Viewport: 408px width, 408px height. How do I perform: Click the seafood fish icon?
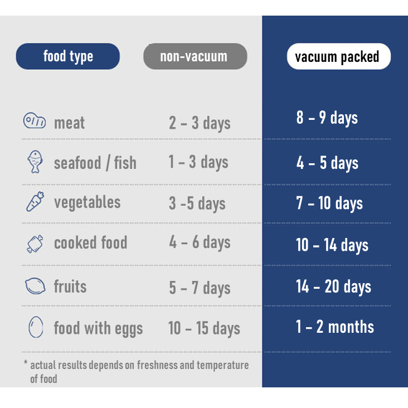(x=35, y=161)
